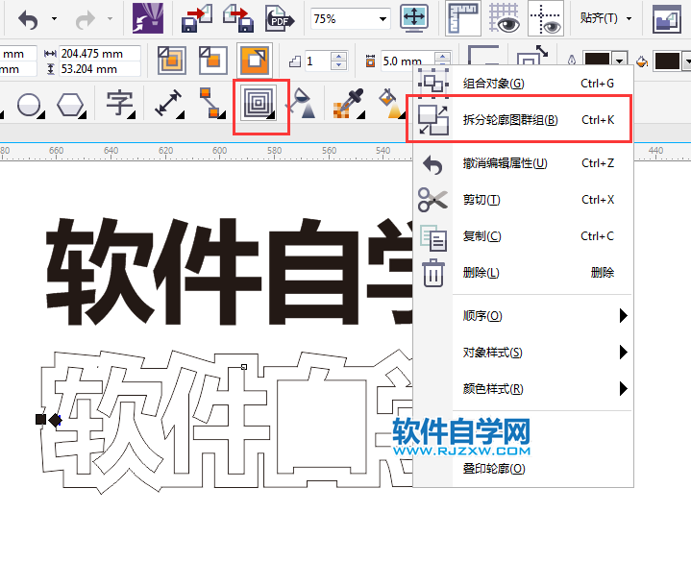Choose 组合对象(G) from context menu
Viewport: 691px width, 586px height.
(523, 84)
